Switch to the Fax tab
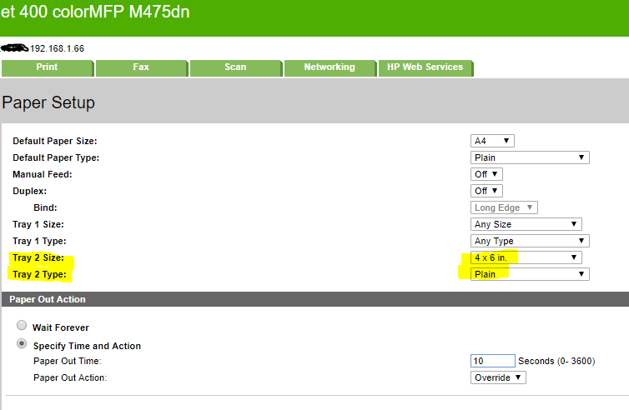629x410 pixels. point(141,67)
